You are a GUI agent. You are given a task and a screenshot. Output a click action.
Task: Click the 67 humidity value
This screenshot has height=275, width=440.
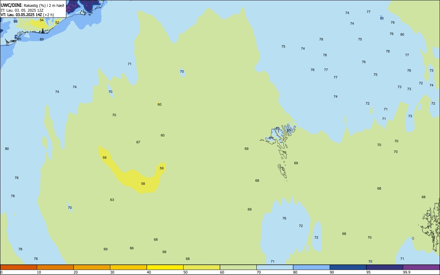[138, 142]
